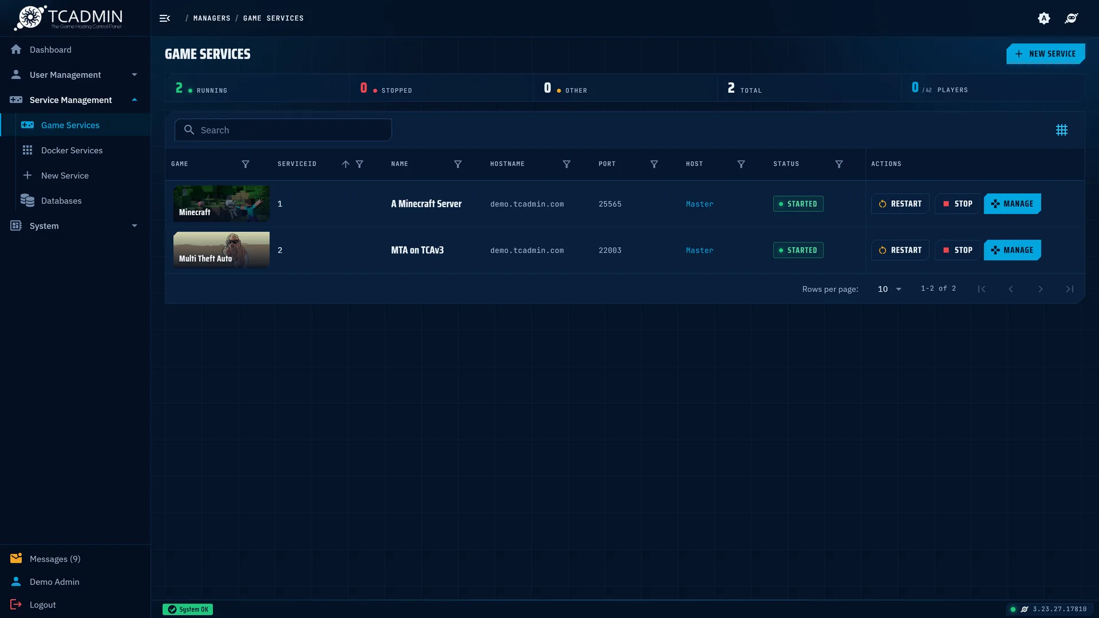Screen dimensions: 1099x618
Task: Open the support chat icon in top right
Action: [1072, 18]
